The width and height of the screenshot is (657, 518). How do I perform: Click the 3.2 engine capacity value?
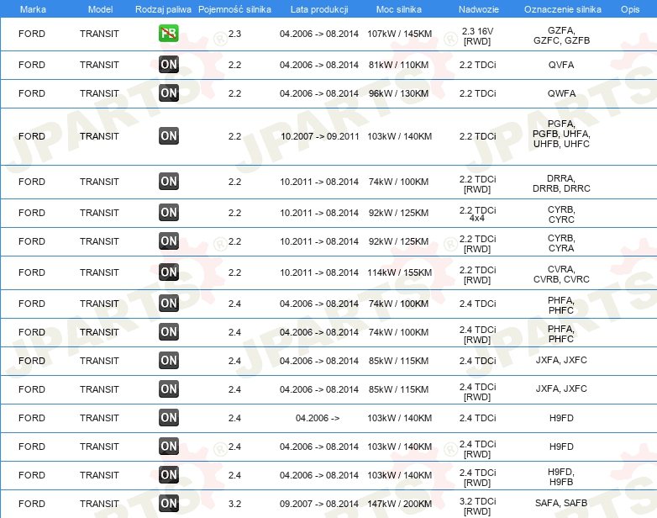coord(234,504)
